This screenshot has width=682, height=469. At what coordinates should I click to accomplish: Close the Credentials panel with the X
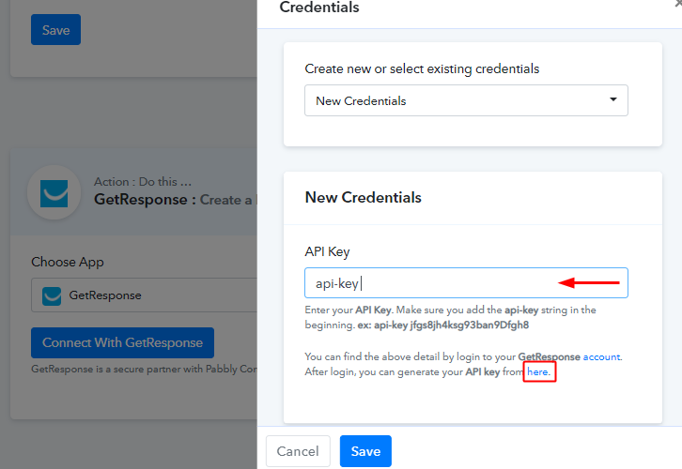678,4
